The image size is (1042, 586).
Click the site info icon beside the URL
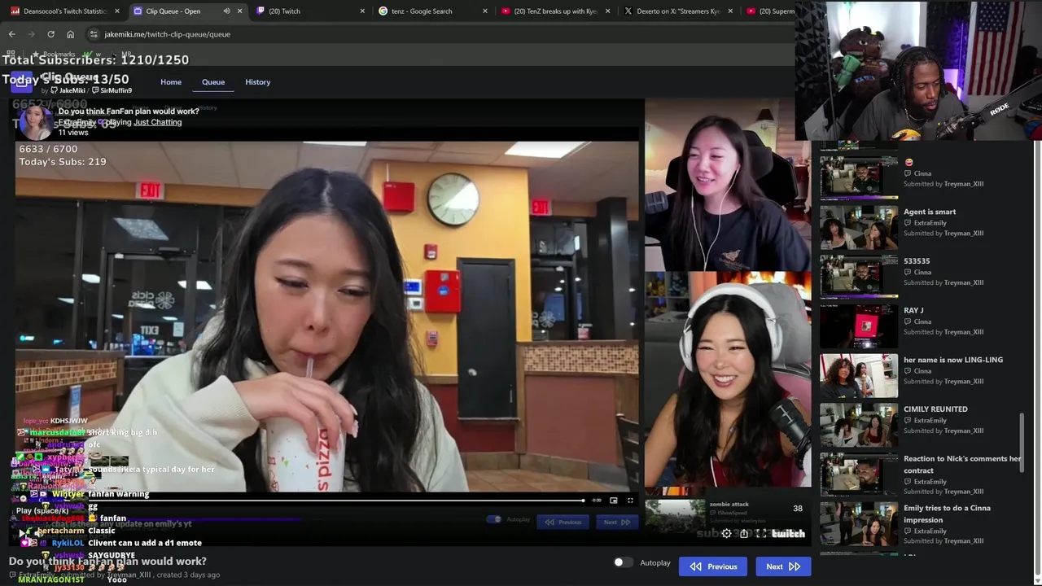[94, 34]
